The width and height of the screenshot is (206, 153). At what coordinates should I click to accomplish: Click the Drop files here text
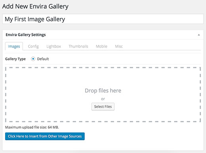[103, 91]
